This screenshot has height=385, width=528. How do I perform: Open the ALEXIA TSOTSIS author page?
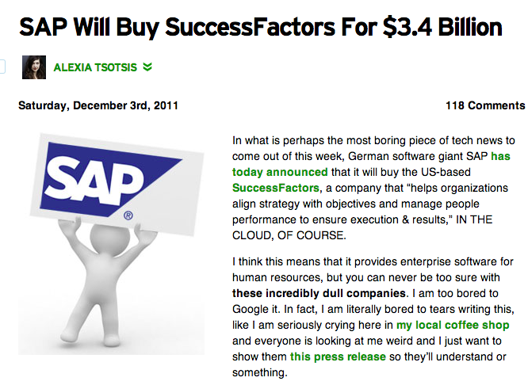(x=96, y=68)
